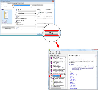Open the Options icon in help toolbar

[x=60, y=52]
